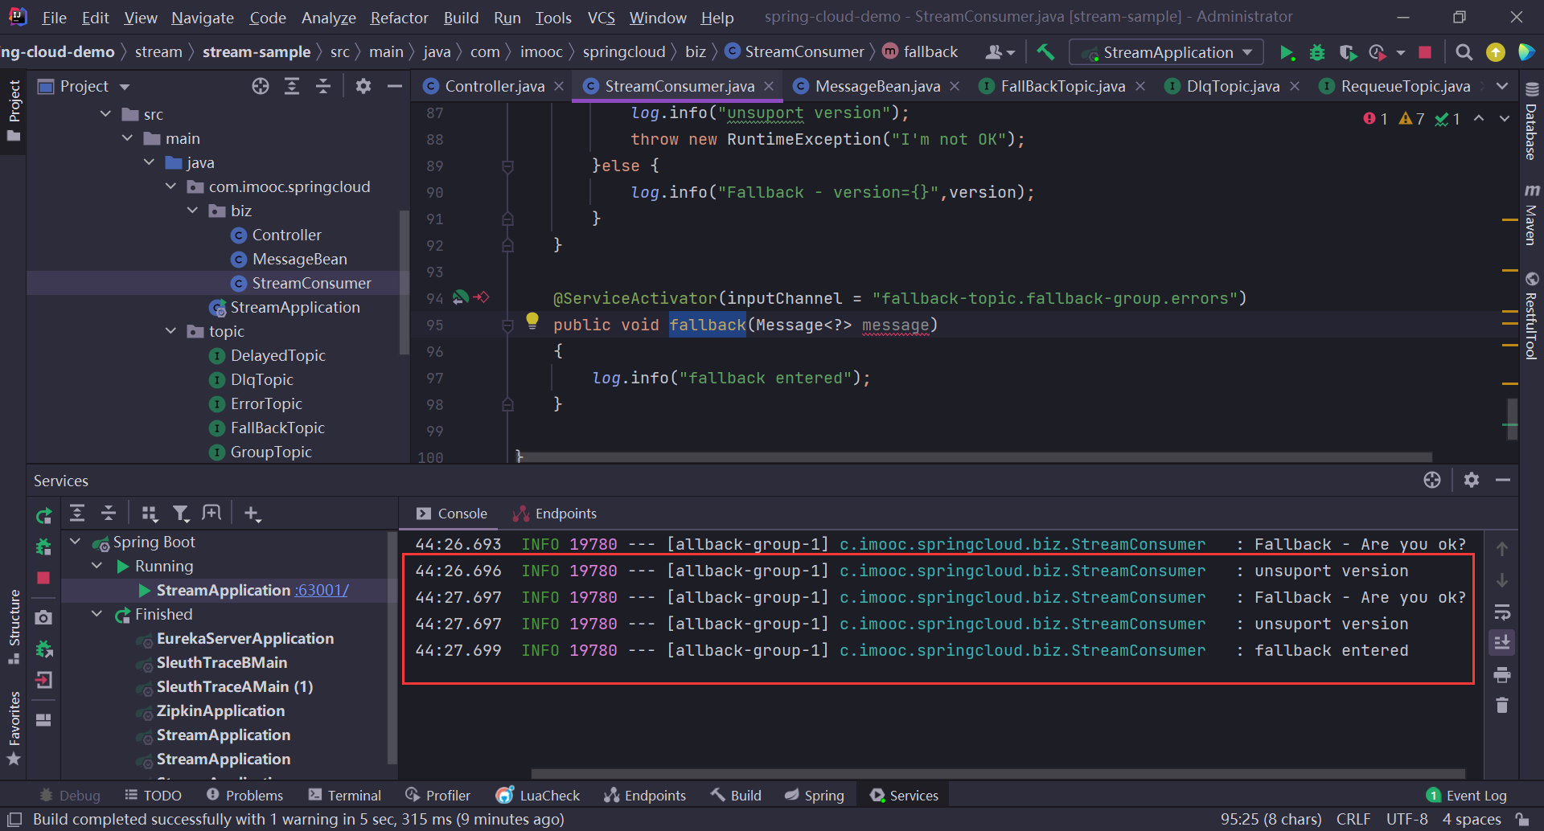Image resolution: width=1544 pixels, height=831 pixels.
Task: Add service with the plus icon
Action: tap(253, 513)
